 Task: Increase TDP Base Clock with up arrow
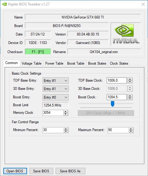click(x=130, y=79)
